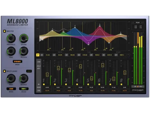The height and width of the screenshot is (113, 150).
Task: Click the x1 crossover triangle marker
Action: click(48, 50)
